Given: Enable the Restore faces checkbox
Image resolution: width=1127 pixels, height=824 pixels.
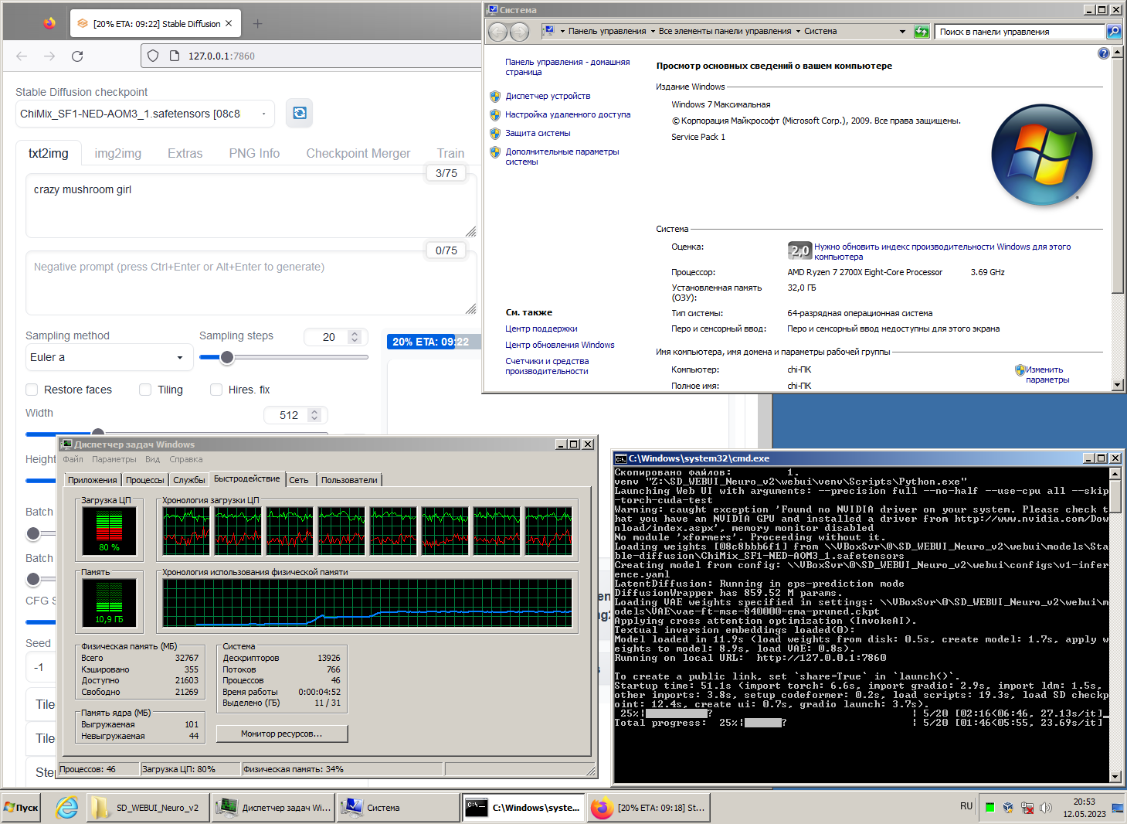Looking at the screenshot, I should pos(32,390).
